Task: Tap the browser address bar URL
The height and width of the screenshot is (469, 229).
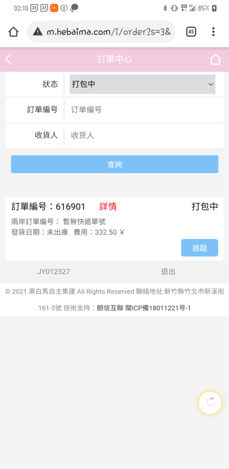Action: [109, 32]
